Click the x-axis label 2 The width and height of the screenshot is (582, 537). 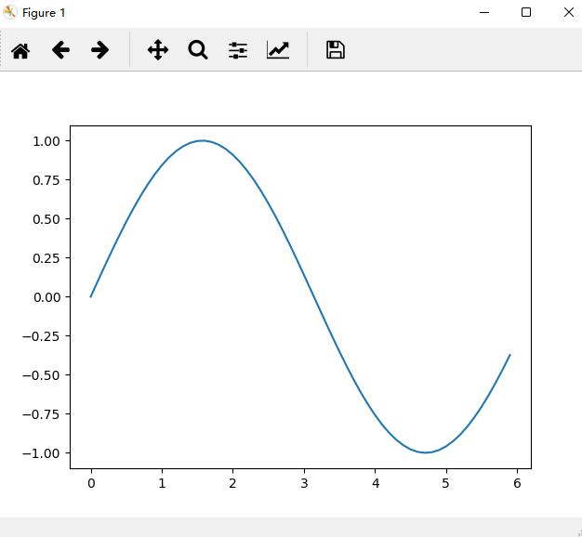232,483
